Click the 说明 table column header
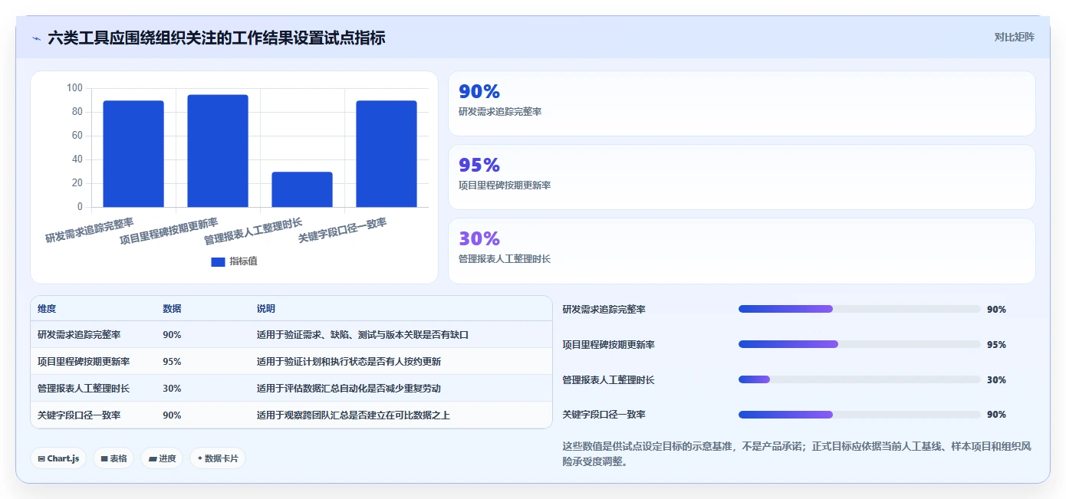 coord(266,309)
